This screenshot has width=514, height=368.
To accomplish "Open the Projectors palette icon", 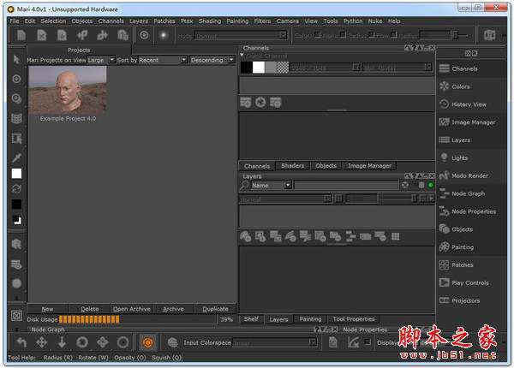I will click(444, 300).
